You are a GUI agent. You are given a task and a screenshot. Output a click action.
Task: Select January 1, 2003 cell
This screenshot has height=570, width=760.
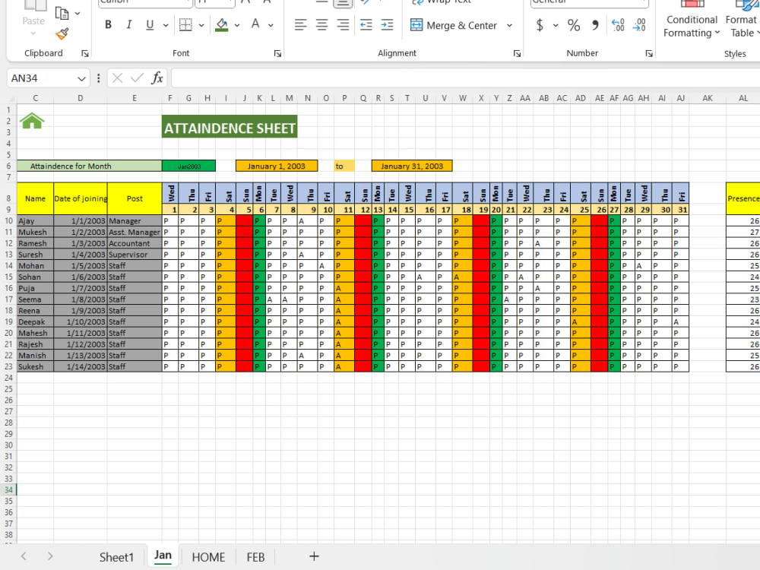click(x=277, y=166)
